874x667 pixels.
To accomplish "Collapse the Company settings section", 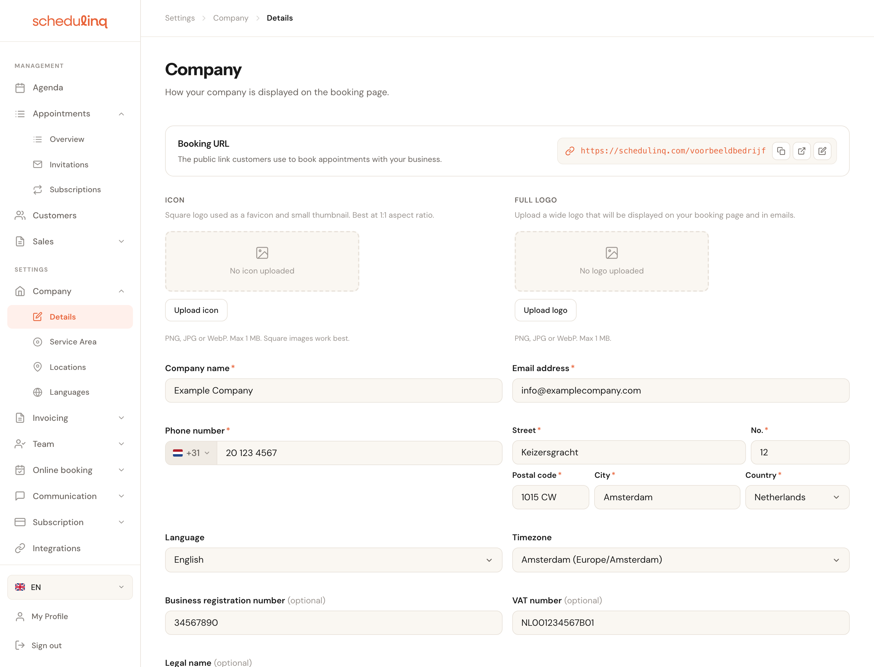I will pyautogui.click(x=121, y=291).
